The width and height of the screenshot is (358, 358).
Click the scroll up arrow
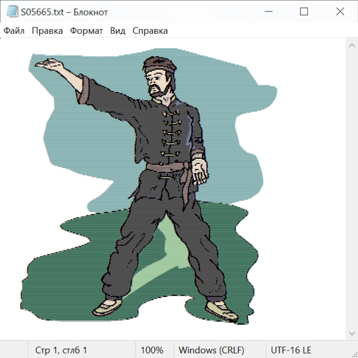352,46
